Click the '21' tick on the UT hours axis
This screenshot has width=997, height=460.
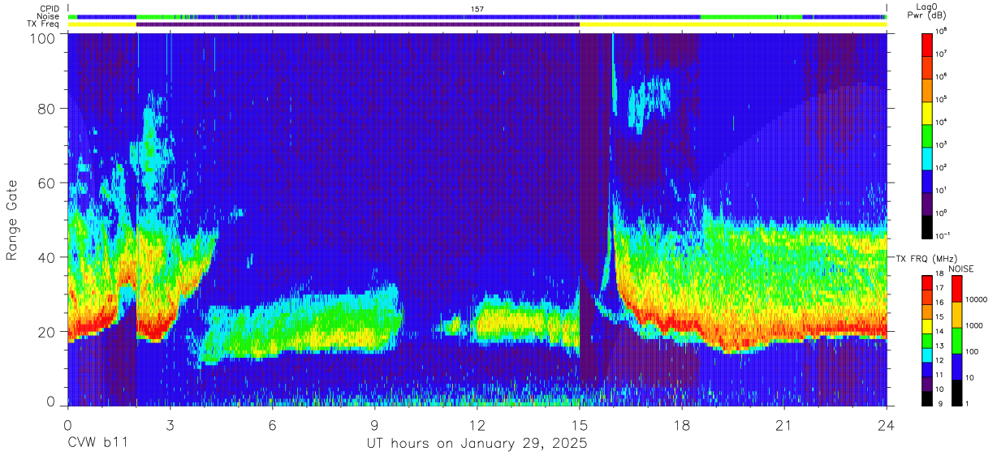784,425
